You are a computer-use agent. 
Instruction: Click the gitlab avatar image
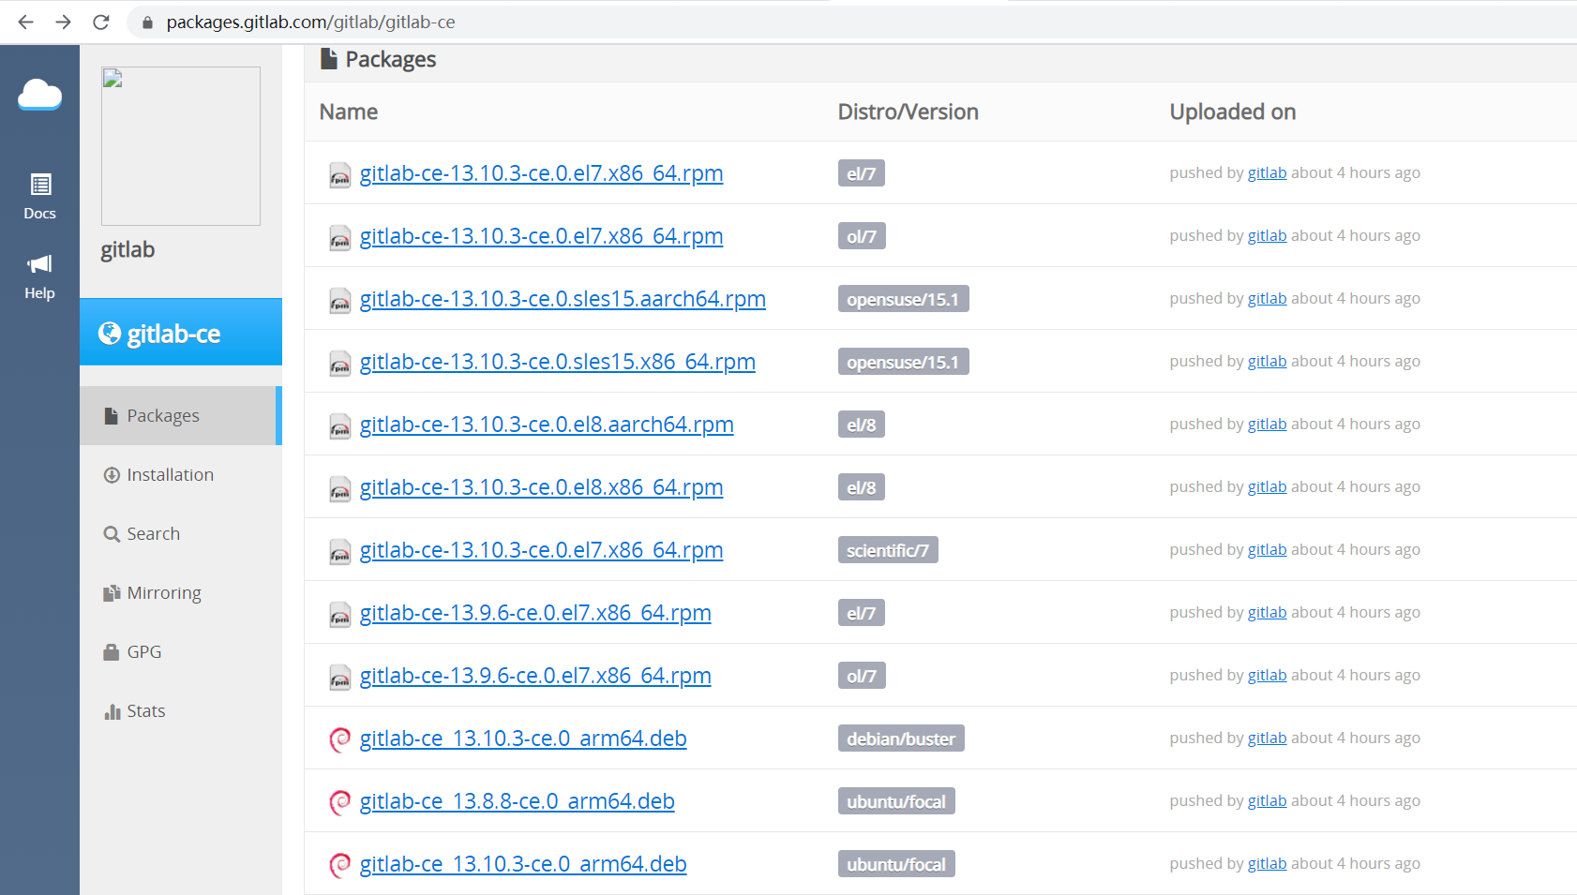181,146
